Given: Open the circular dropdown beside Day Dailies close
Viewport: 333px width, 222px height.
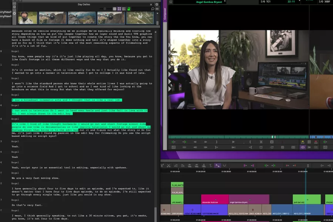Looking at the screenshot, I should point(157,4).
